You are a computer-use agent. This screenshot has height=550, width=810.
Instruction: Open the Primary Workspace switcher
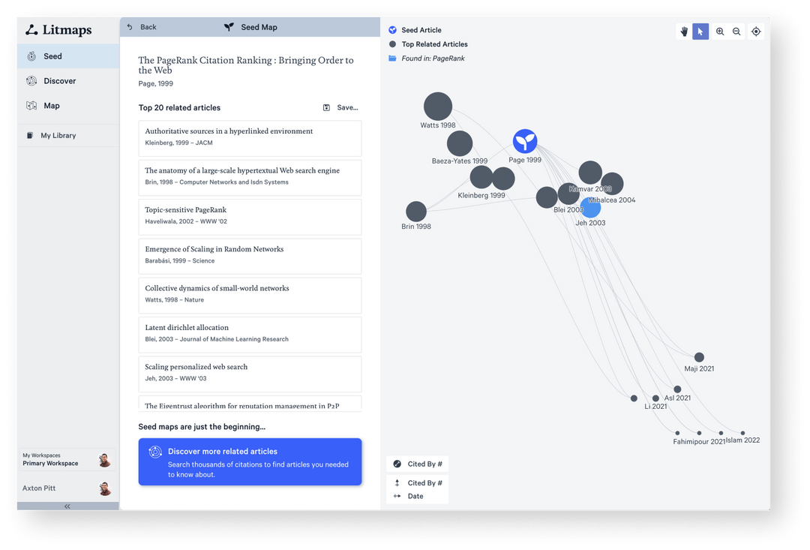click(x=67, y=459)
